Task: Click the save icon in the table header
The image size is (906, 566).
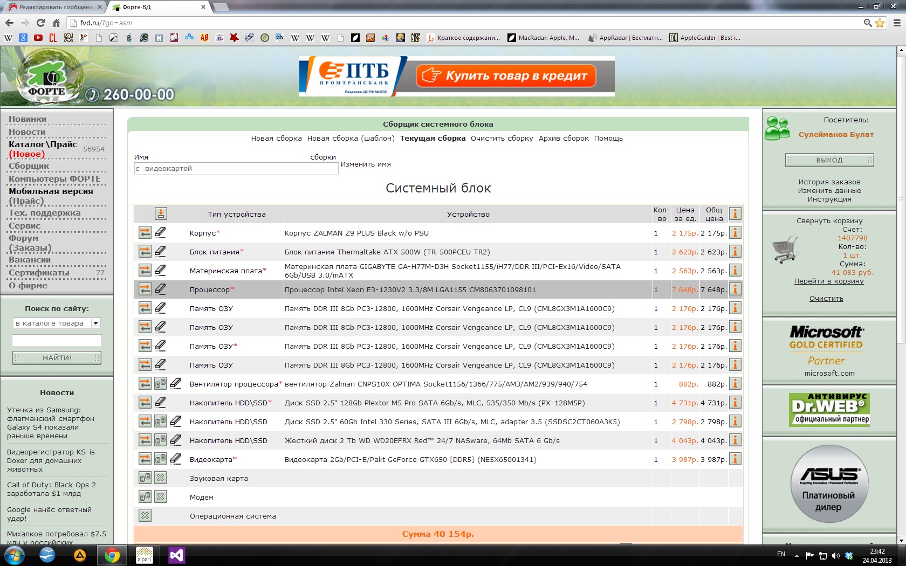Action: tap(161, 213)
